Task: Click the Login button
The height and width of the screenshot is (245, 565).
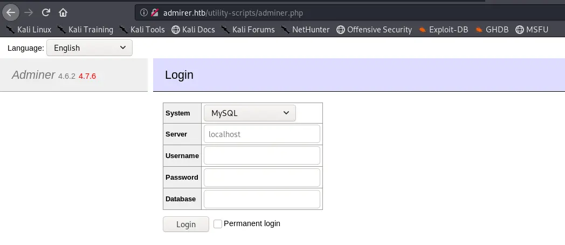Action: tap(186, 224)
